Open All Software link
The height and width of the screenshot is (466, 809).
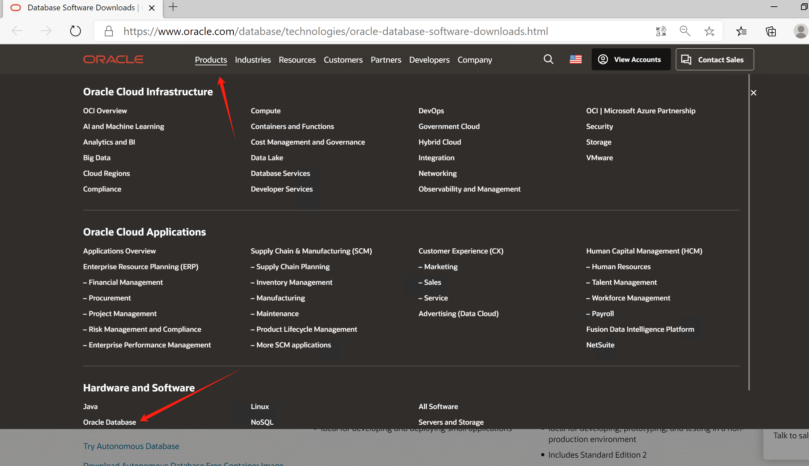[x=438, y=406]
